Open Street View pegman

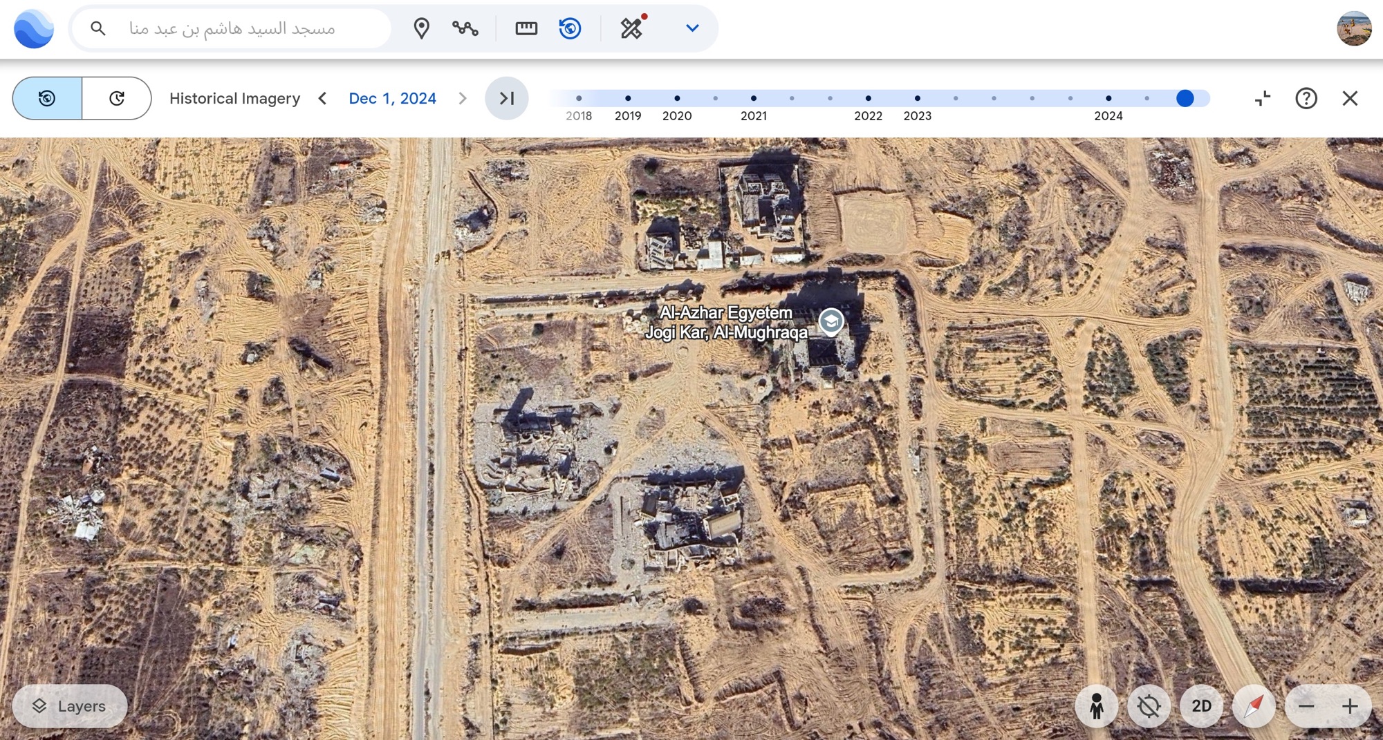(1096, 706)
